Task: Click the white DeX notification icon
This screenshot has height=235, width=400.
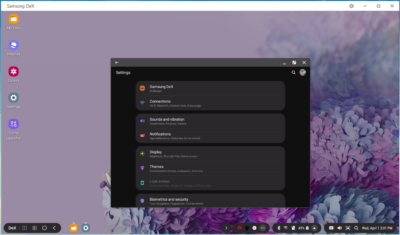Action: 254,228
